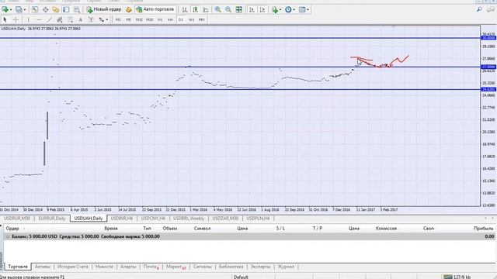Click the Новый ордер button
The height and width of the screenshot is (279, 497).
104,10
